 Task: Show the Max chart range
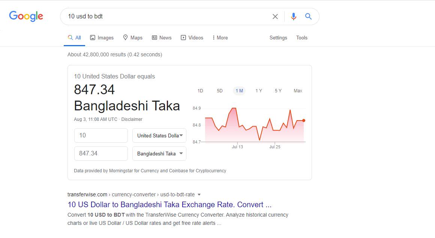click(x=298, y=91)
